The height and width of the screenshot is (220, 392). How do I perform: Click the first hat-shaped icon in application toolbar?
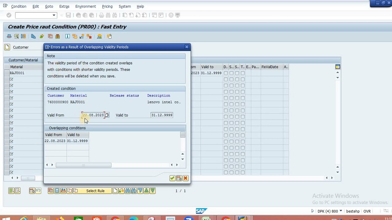9,36
